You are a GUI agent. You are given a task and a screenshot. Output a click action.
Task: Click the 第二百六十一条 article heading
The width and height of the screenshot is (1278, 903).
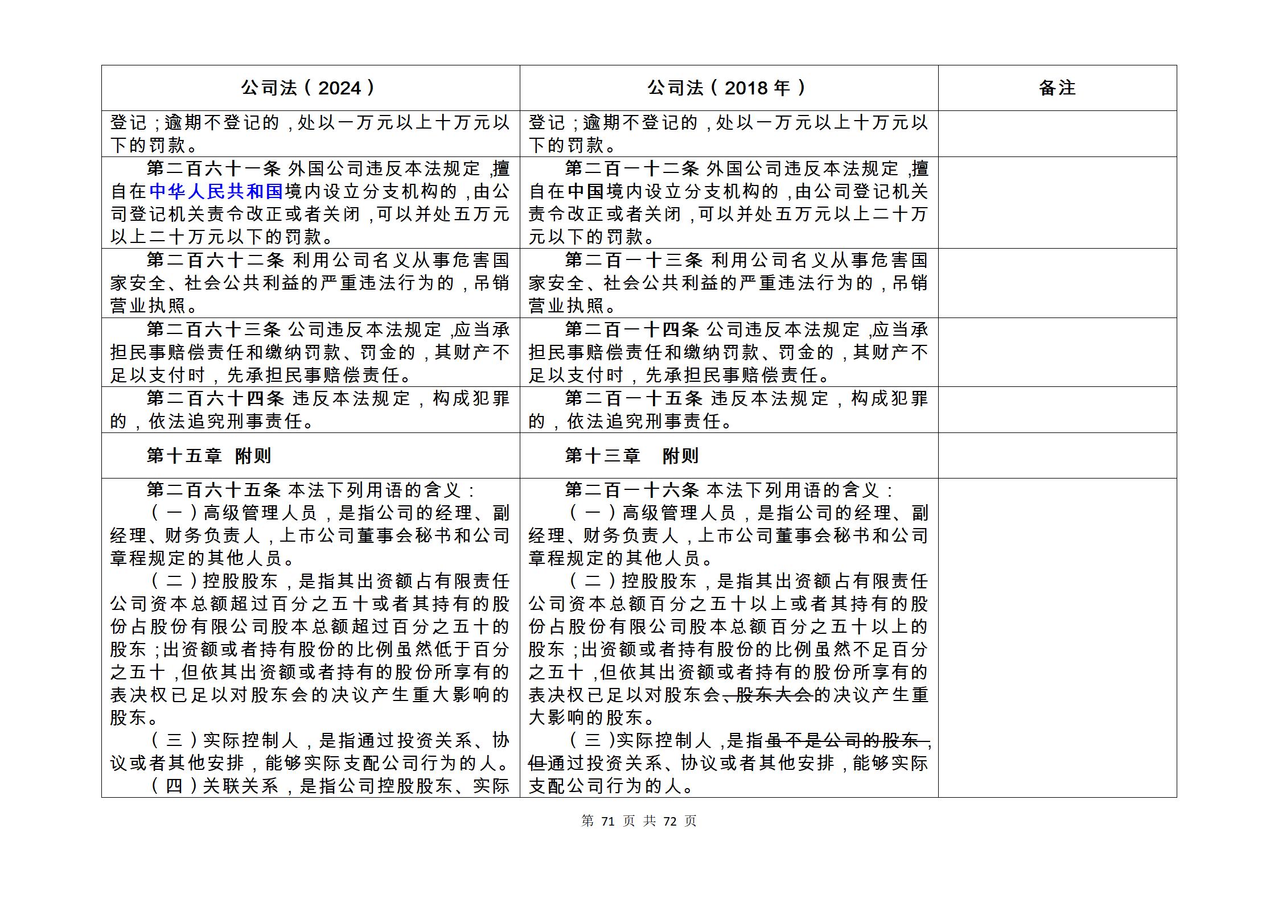pos(213,168)
